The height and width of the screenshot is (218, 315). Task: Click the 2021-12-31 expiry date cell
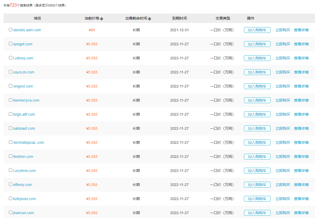[179, 30]
